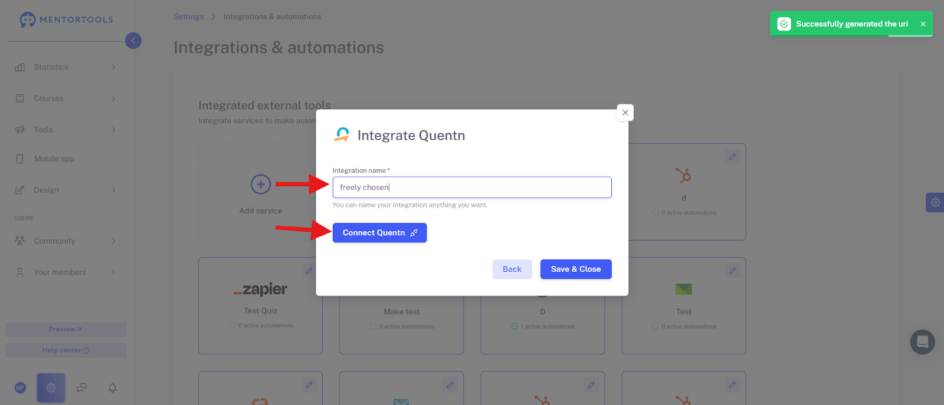Image resolution: width=944 pixels, height=405 pixels.
Task: Collapse the sidebar with the round arrow button
Action: tap(133, 41)
